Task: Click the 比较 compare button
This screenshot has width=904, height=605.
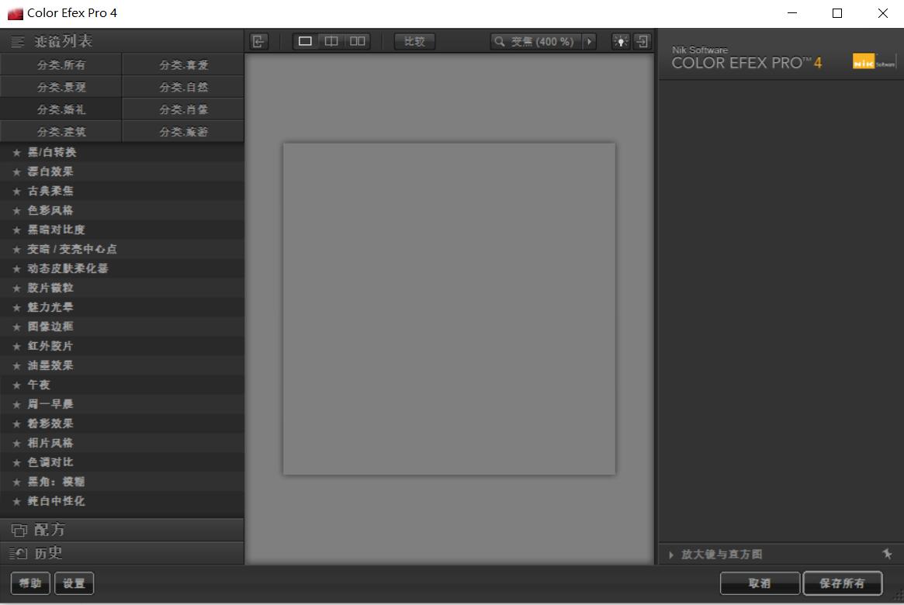Action: 414,41
